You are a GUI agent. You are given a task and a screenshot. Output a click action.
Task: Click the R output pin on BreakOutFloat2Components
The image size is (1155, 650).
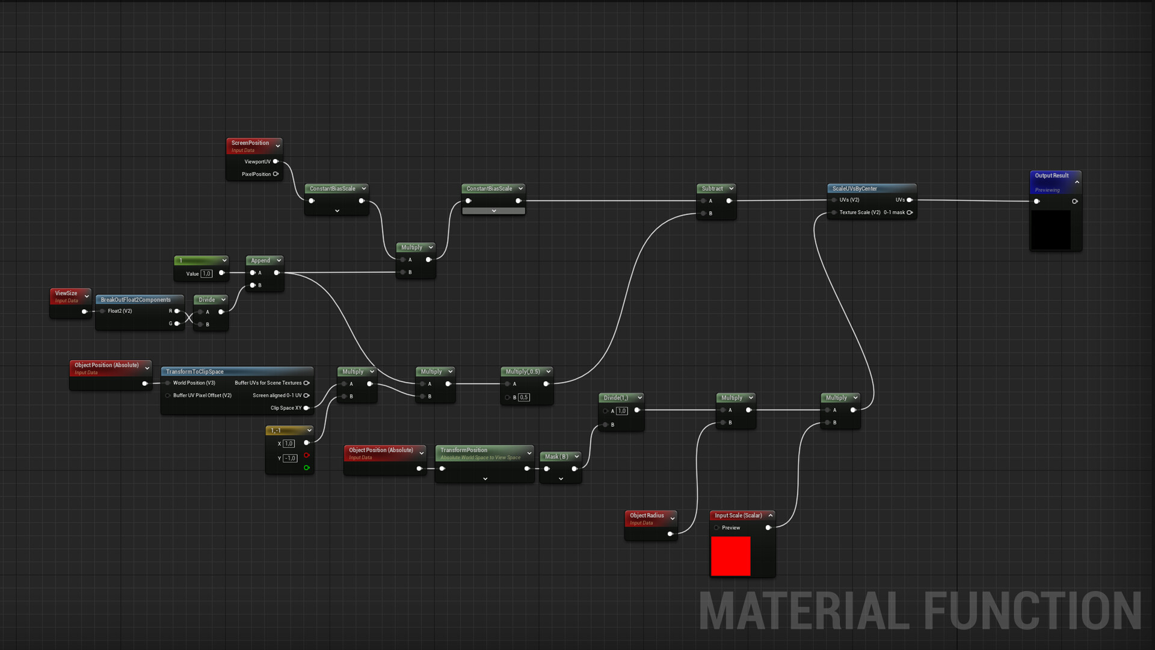coord(177,311)
